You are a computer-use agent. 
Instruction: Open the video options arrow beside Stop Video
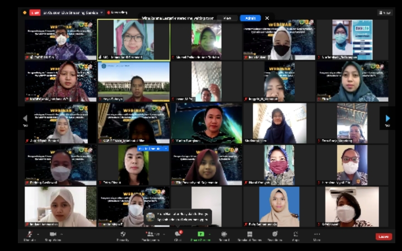coord(62,234)
